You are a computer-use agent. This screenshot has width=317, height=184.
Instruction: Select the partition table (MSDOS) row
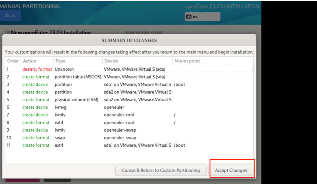(129, 77)
